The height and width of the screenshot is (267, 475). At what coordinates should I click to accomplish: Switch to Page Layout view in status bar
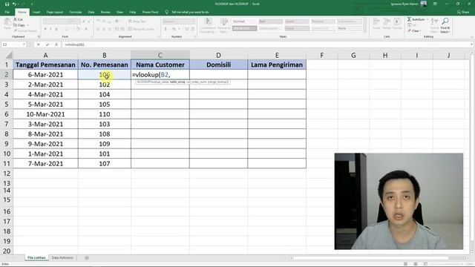point(416,264)
